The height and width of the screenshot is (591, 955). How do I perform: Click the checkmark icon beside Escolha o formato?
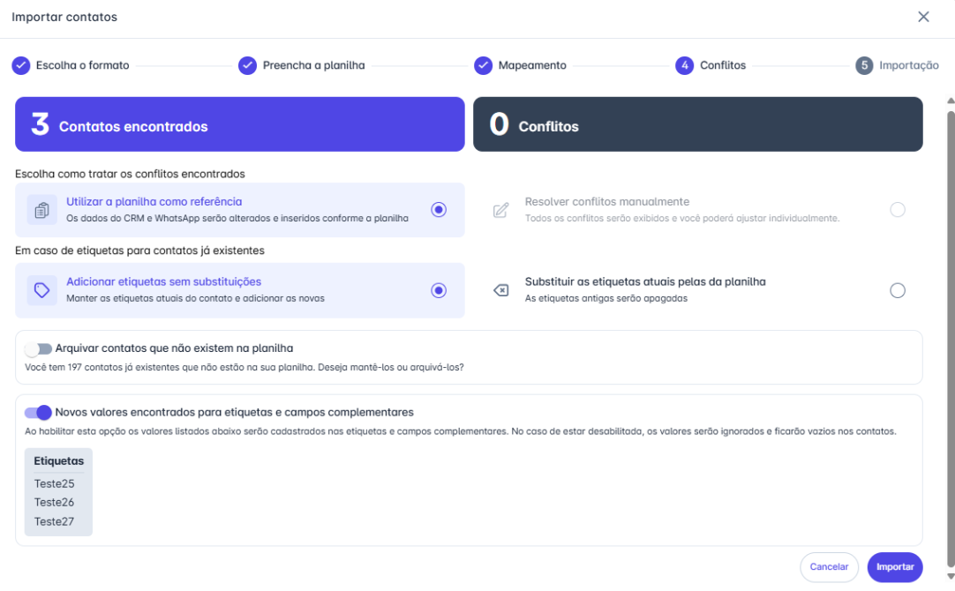click(x=20, y=65)
